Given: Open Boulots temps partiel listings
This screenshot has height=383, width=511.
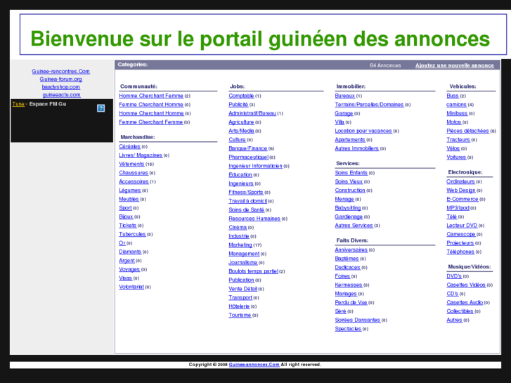Looking at the screenshot, I should (254, 271).
